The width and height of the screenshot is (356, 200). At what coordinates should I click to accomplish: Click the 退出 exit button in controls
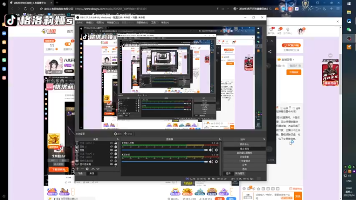click(x=244, y=169)
